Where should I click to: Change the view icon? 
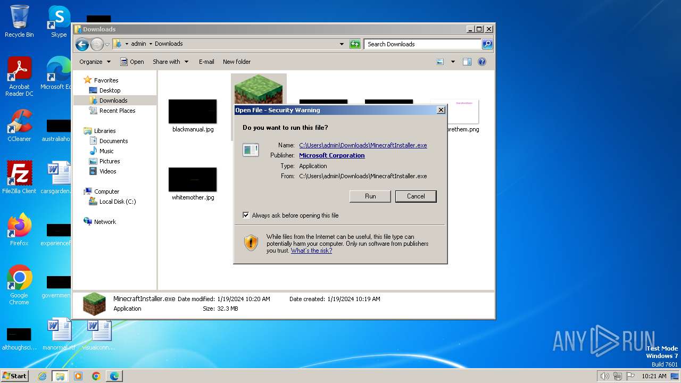[440, 62]
